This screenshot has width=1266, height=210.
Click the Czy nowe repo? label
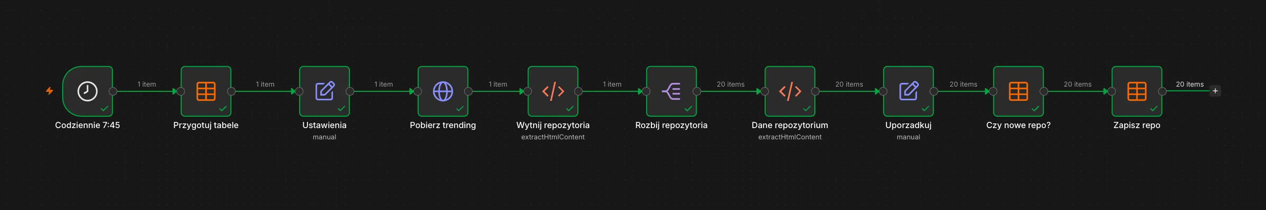coord(1018,125)
